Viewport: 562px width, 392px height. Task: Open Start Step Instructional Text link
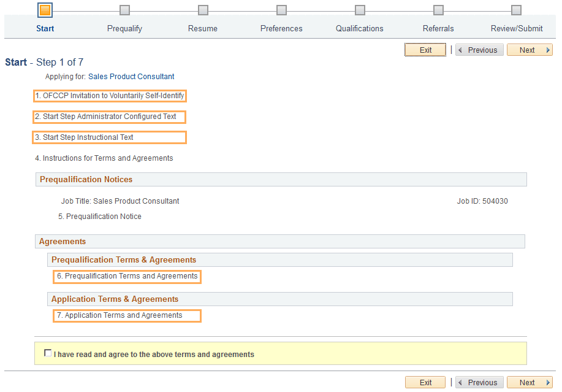point(108,137)
